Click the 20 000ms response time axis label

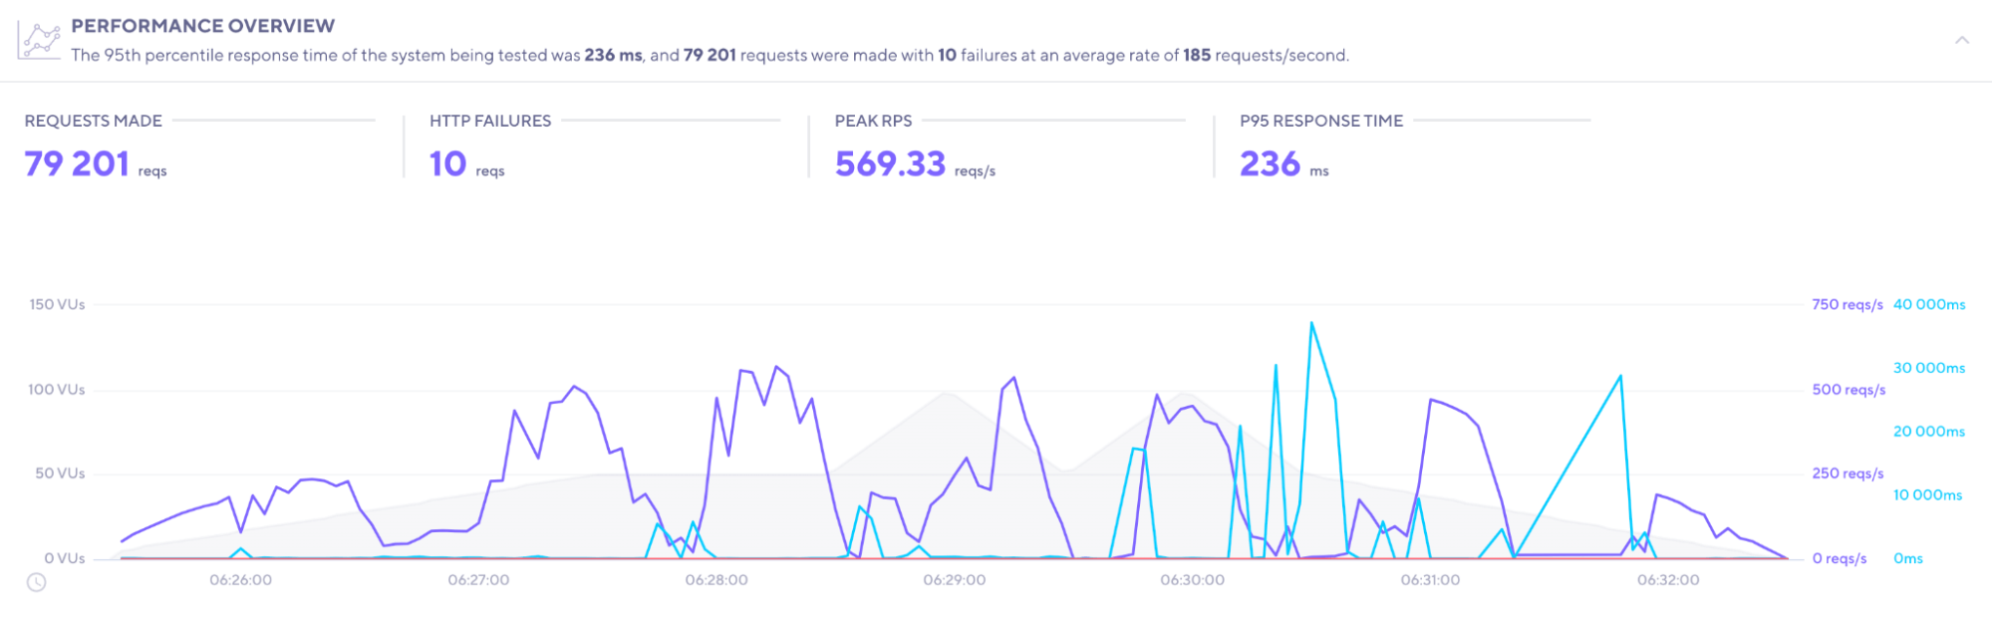tap(1928, 432)
